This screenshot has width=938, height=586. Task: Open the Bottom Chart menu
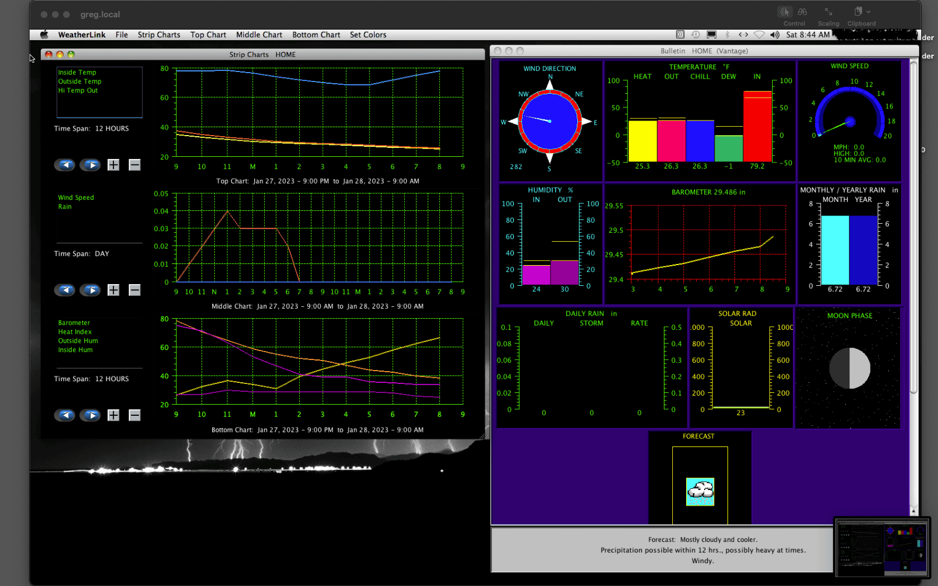pyautogui.click(x=316, y=35)
